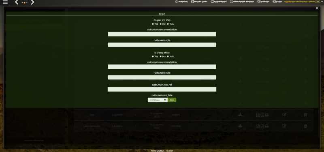Select No for 'do you see ship'
The image size is (324, 152).
pos(160,24)
